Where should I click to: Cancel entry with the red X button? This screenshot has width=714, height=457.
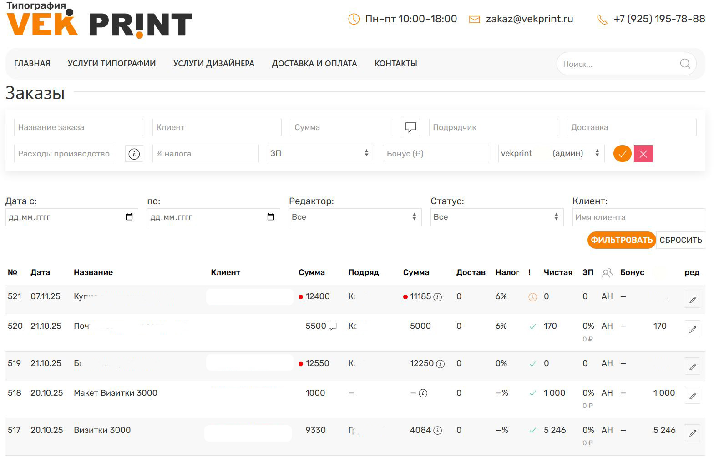pos(643,154)
